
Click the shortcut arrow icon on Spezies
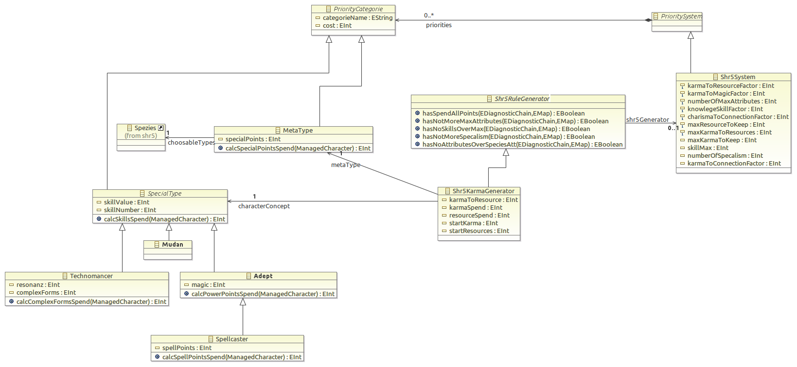(x=161, y=128)
